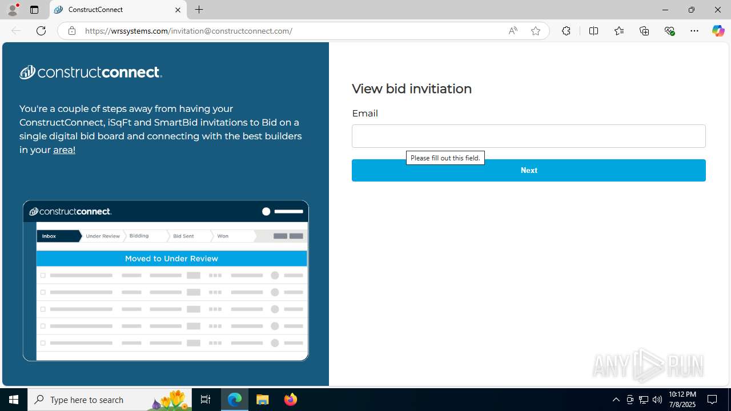
Task: Open the taskbar clock showing 10:12 PM
Action: pos(682,400)
